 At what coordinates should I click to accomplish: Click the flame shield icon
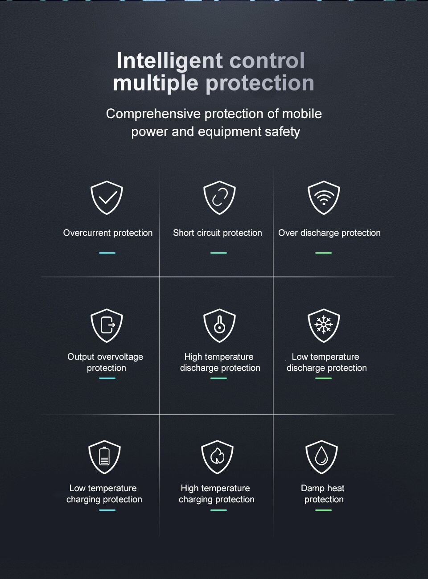pyautogui.click(x=217, y=456)
